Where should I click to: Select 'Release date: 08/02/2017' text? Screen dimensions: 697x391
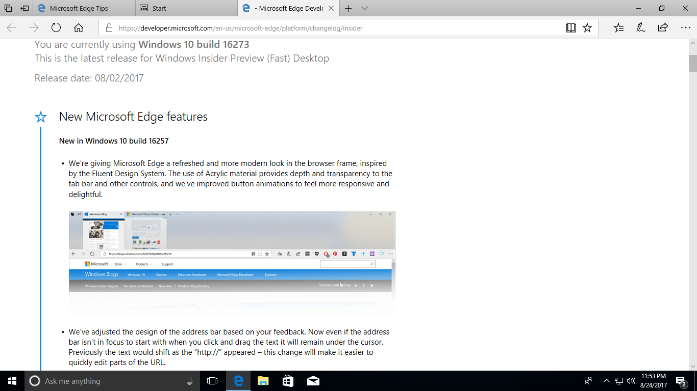(x=89, y=78)
